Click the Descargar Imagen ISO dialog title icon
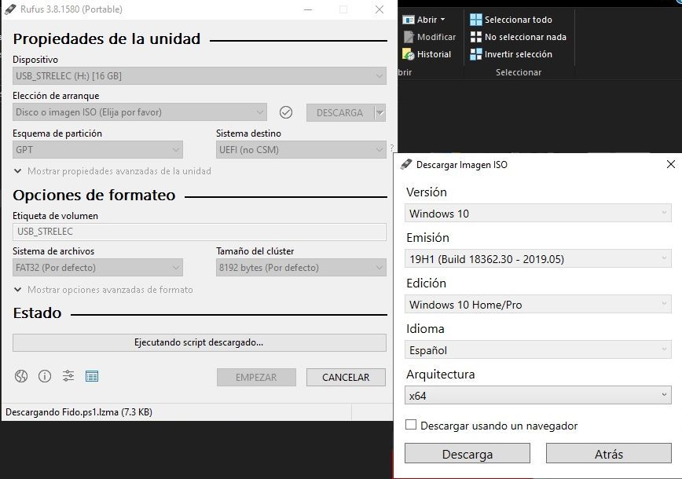The height and width of the screenshot is (479, 682). click(x=406, y=164)
